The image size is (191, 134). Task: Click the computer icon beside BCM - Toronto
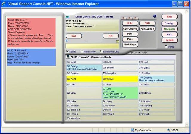pyautogui.click(x=68, y=57)
